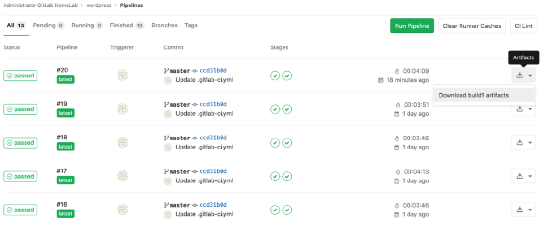The image size is (548, 226).
Task: Click first stage check icon of pipeline #16
Action: point(275,210)
